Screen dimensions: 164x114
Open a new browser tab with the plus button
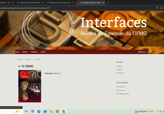coord(108,3)
